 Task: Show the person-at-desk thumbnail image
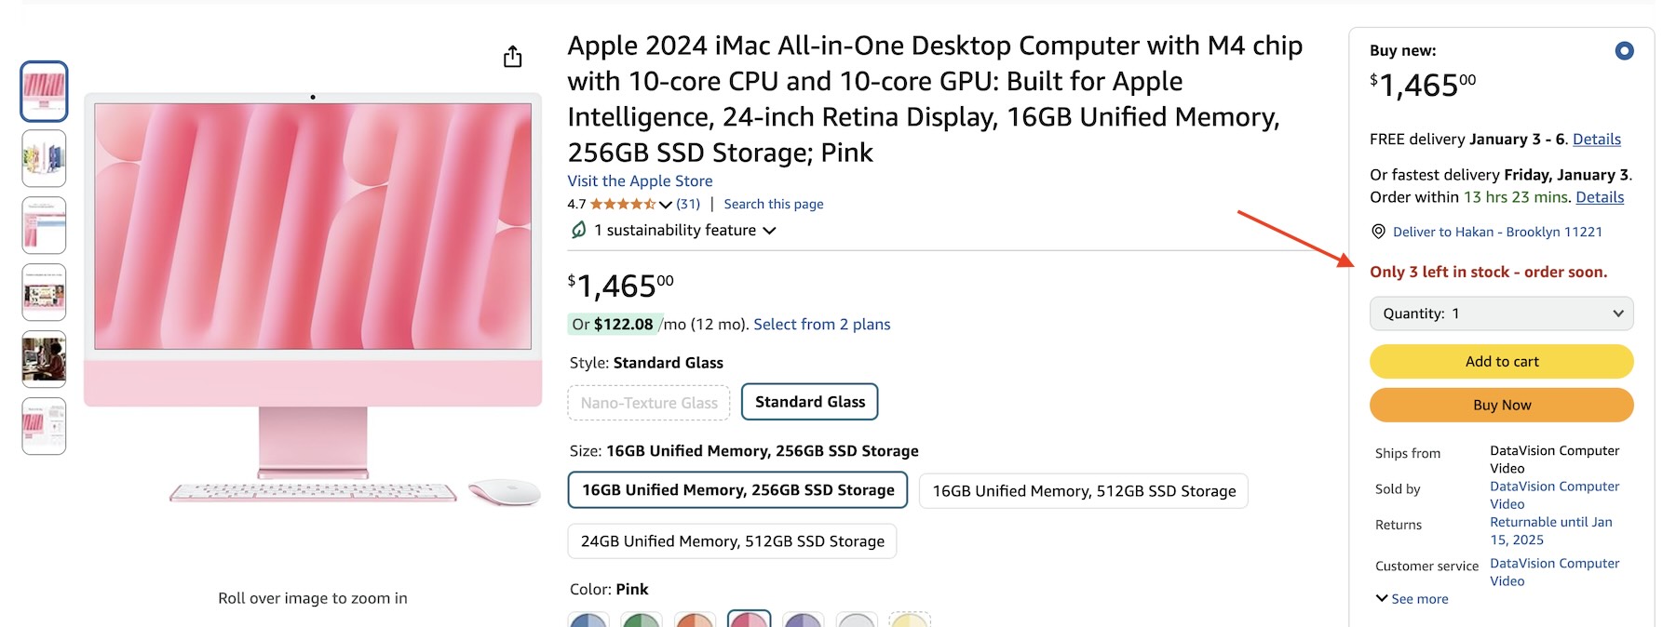(44, 359)
